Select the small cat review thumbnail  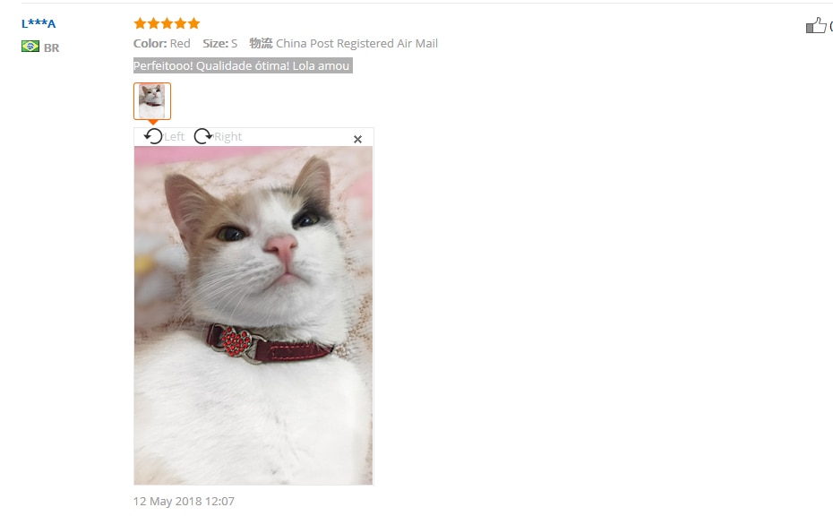coord(152,101)
